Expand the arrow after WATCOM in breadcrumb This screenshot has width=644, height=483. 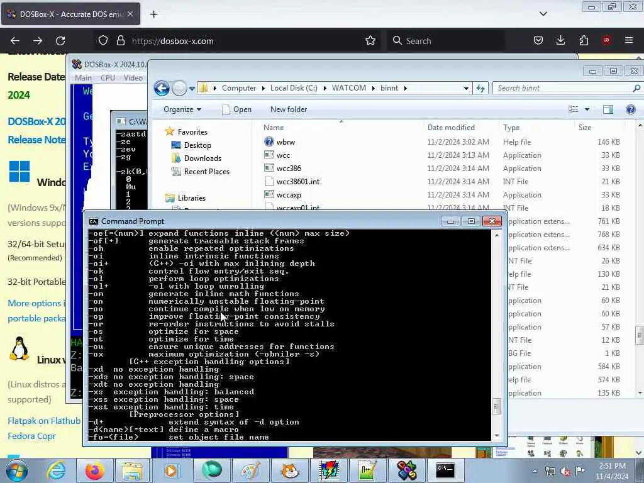coord(374,88)
